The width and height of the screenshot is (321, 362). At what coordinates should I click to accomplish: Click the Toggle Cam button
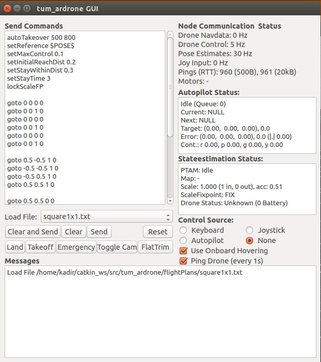pyautogui.click(x=117, y=247)
